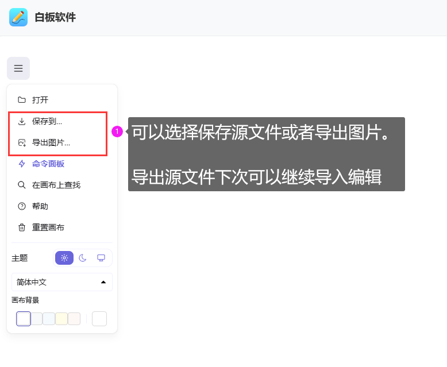Click the lightning icon for 命令面板
The image size is (447, 367).
pyautogui.click(x=22, y=164)
